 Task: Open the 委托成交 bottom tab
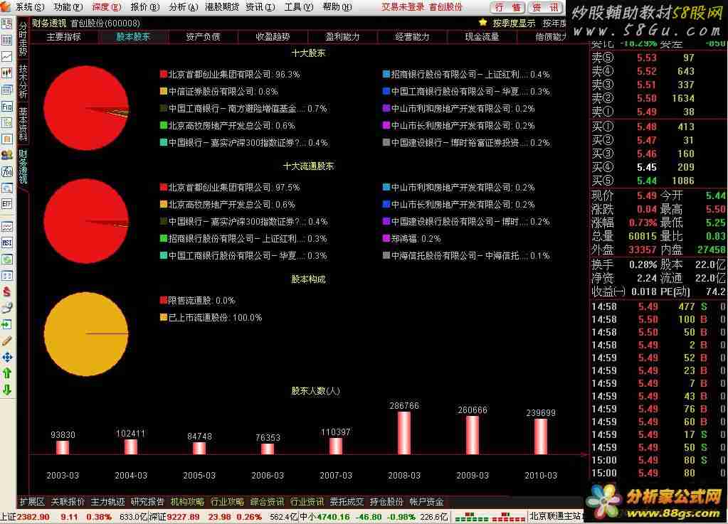pos(347,502)
